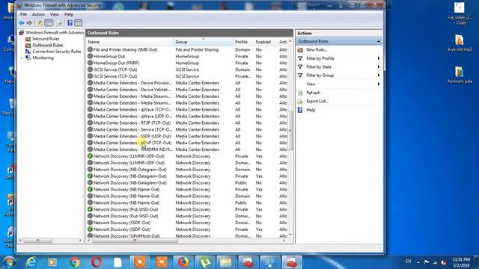Click the Filter by Profile funnel icon
Image resolution: width=479 pixels, height=269 pixels.
click(300, 58)
